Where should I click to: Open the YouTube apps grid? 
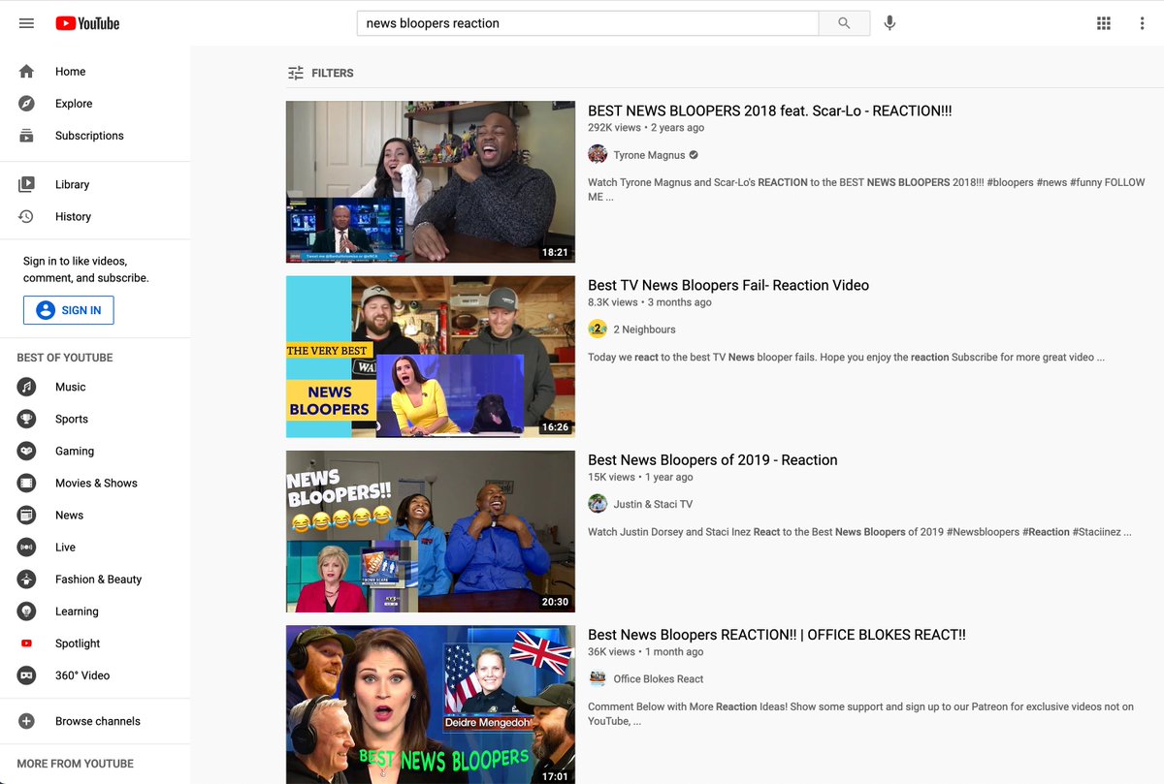point(1103,23)
